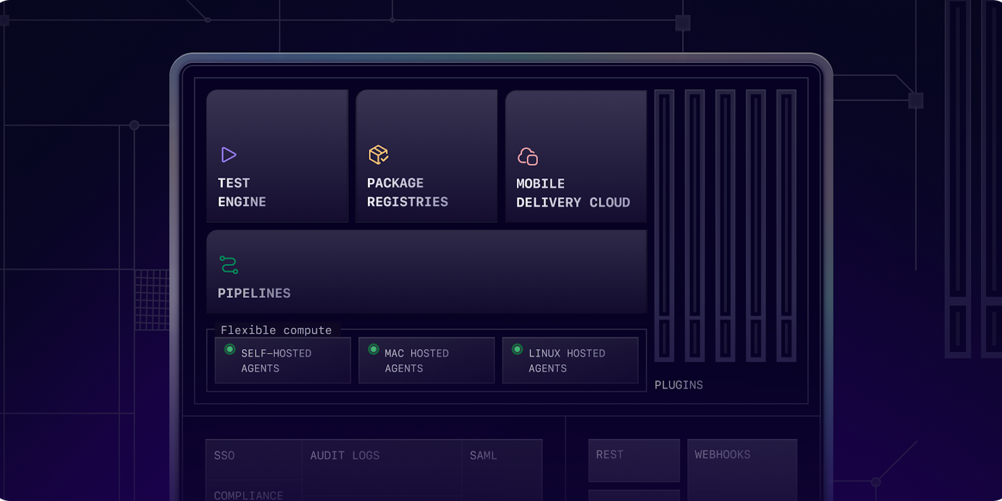Image resolution: width=1002 pixels, height=501 pixels.
Task: Click the Plugins label
Action: point(679,385)
